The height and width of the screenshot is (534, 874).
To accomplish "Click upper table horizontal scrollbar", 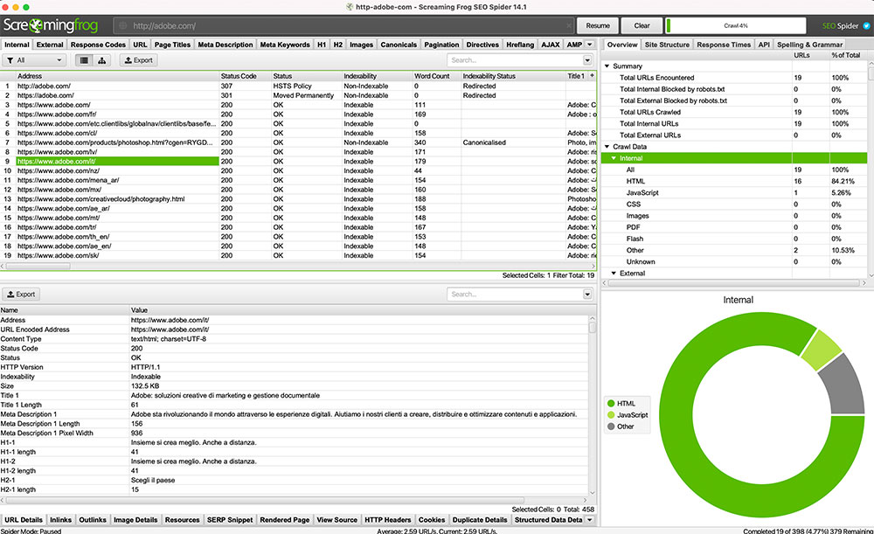I will click(x=38, y=266).
